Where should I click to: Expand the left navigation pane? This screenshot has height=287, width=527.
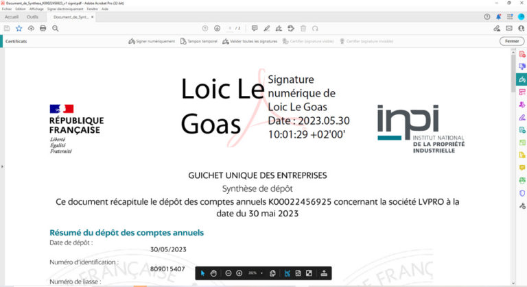pos(2,166)
